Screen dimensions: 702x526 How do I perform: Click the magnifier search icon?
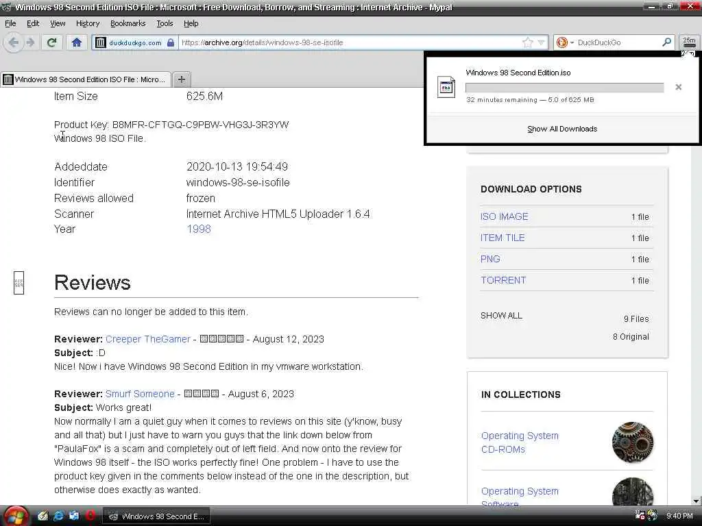666,42
